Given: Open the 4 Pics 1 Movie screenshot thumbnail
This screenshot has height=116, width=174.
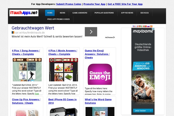Looking at the screenshot, I should coord(64,70).
